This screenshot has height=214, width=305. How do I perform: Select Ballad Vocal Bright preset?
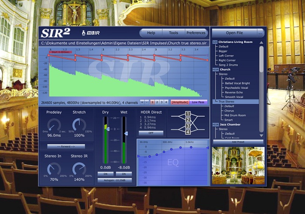click(x=237, y=83)
